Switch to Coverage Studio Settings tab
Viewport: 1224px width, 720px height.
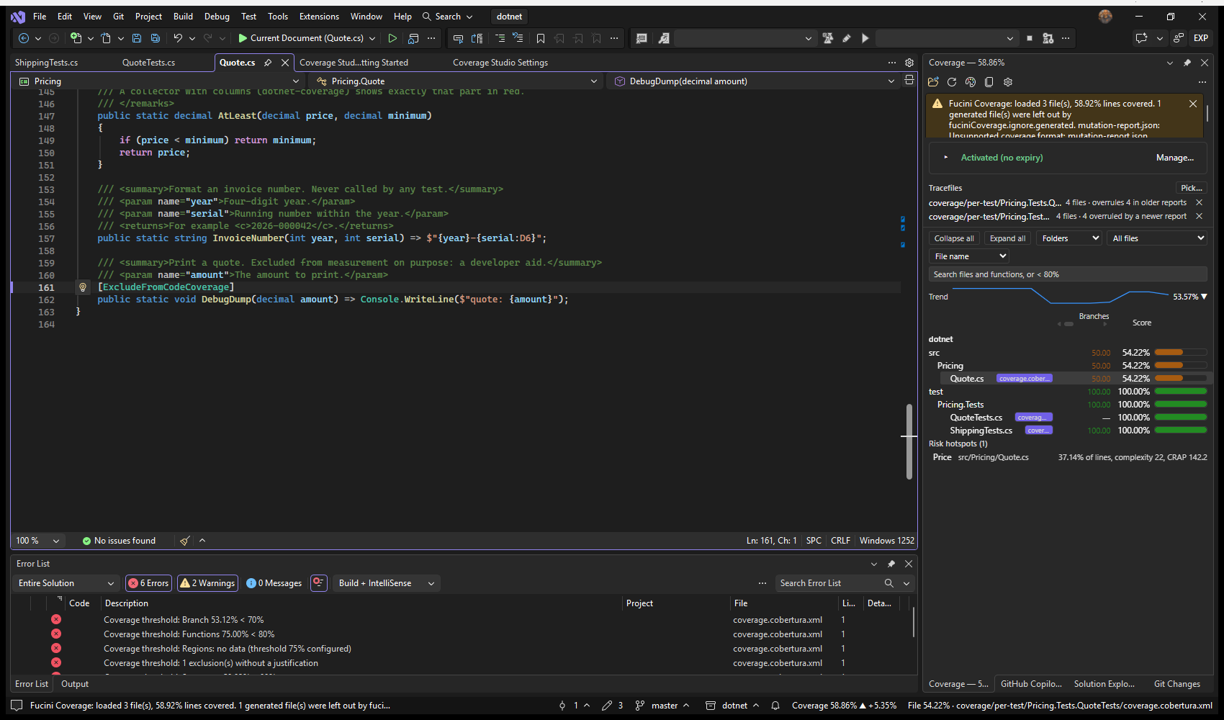(x=500, y=63)
